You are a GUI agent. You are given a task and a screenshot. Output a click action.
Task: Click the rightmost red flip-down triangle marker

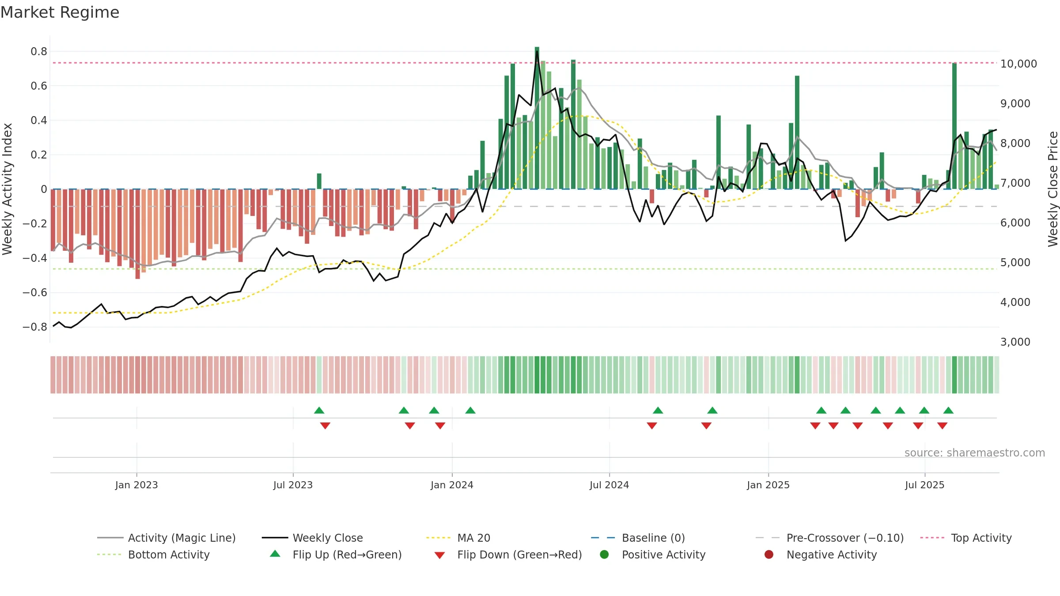[942, 426]
